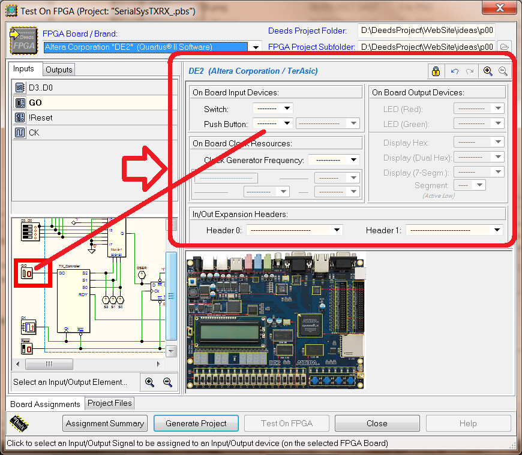
Task: Switch to the Inputs tab
Action: point(23,69)
